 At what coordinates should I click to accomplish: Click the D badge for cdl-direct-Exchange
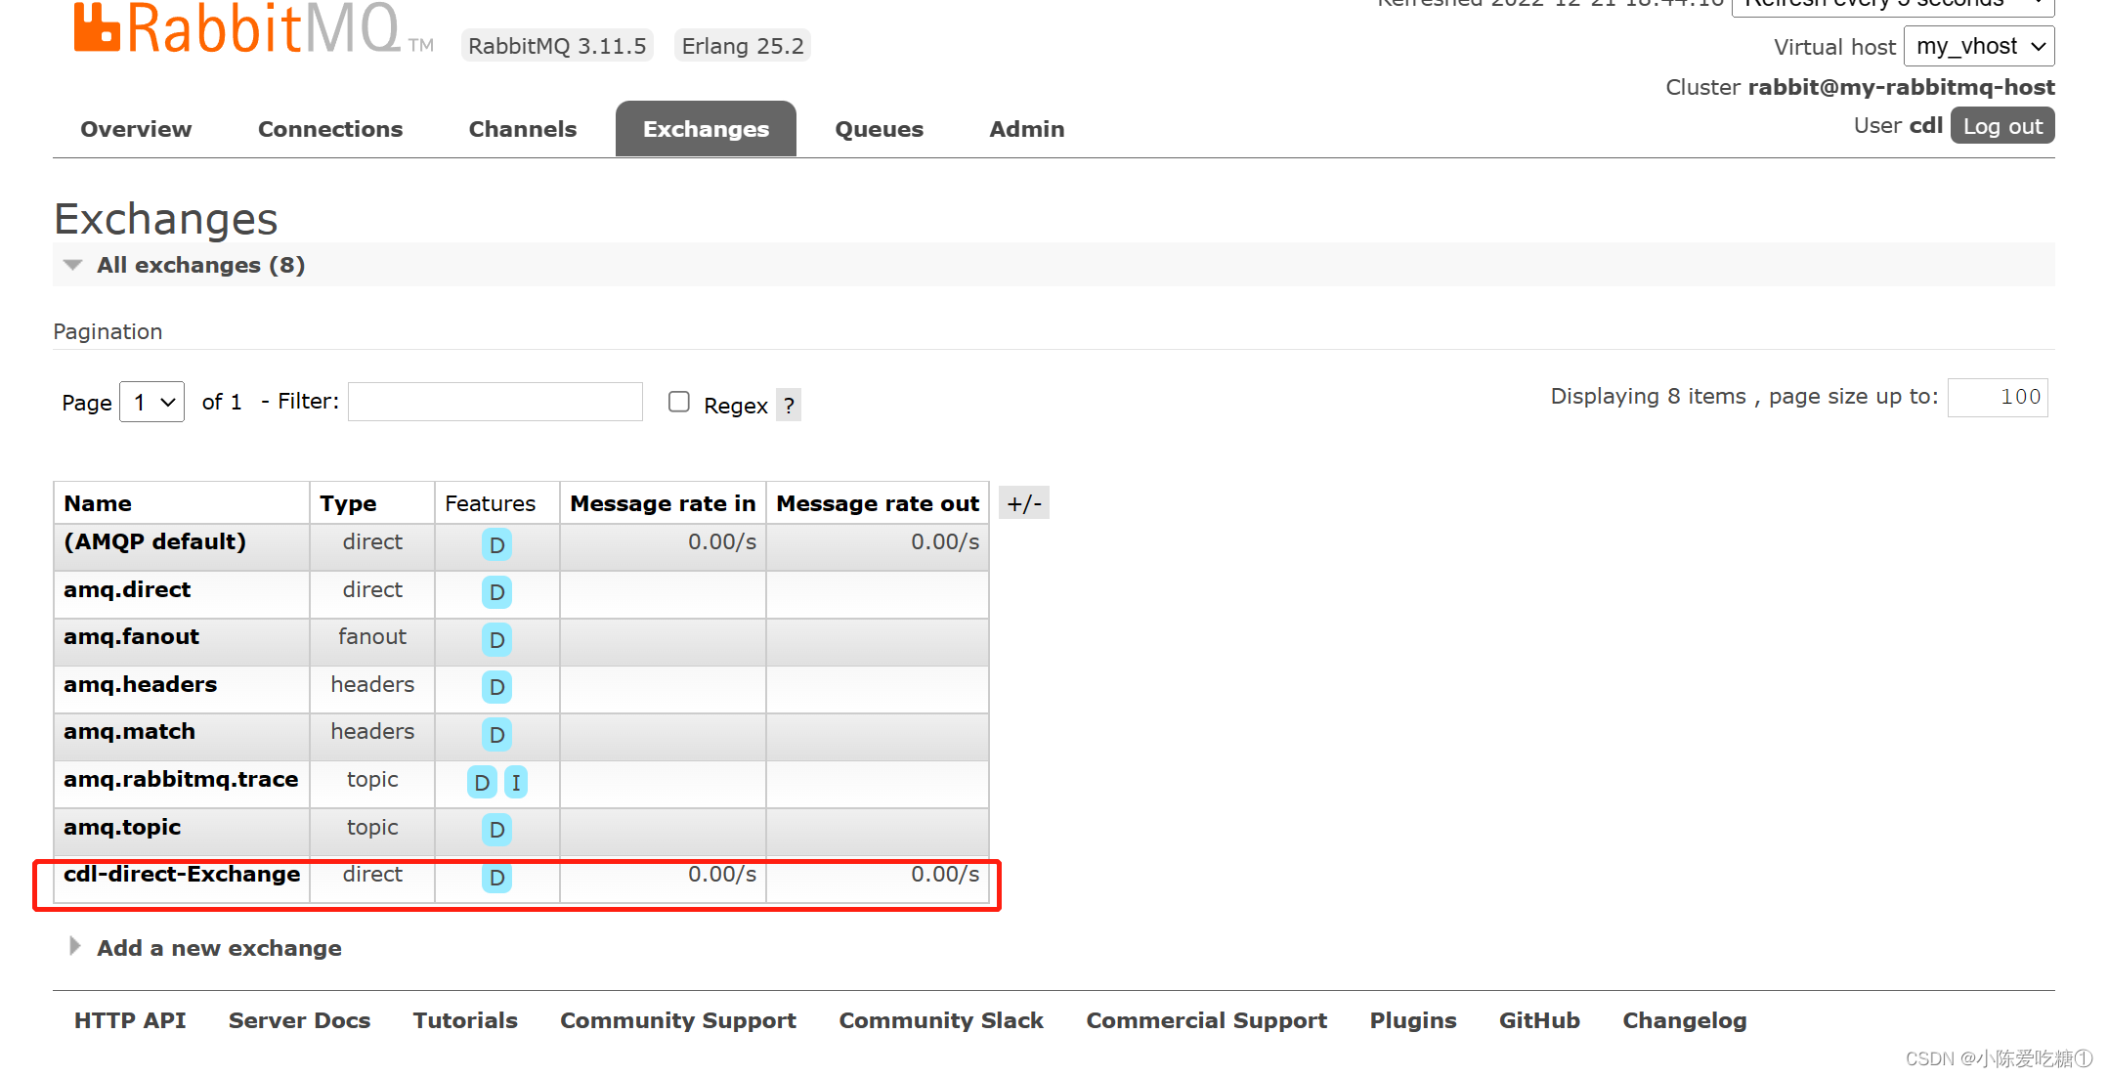[496, 878]
